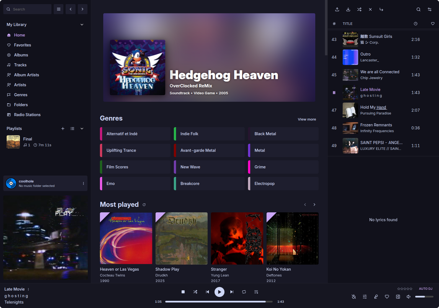
Task: Open the Heaven or Las Vegas album cover
Action: pos(126,238)
